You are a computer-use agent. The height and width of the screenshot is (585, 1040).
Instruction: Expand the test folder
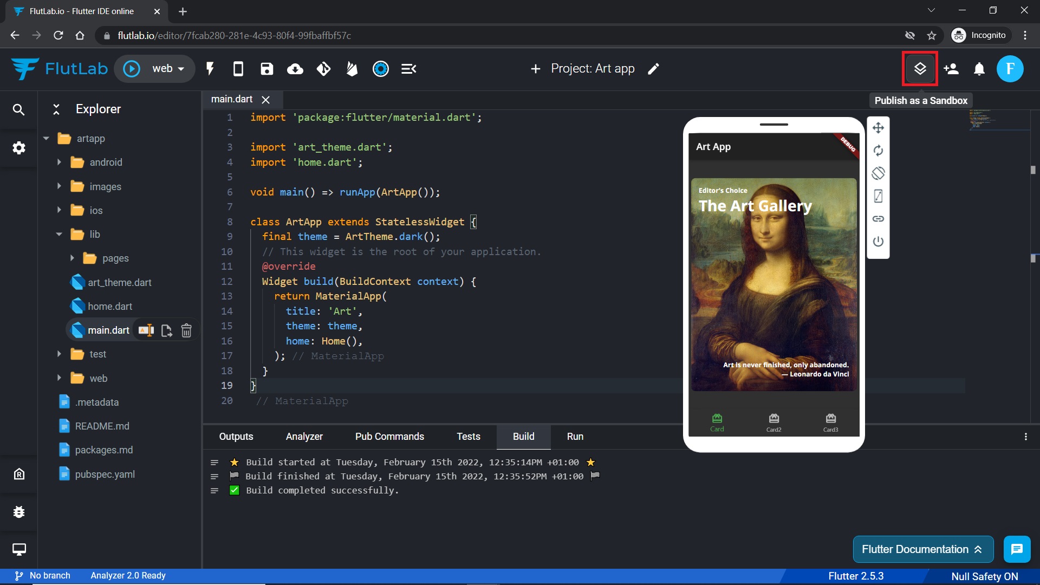click(59, 354)
